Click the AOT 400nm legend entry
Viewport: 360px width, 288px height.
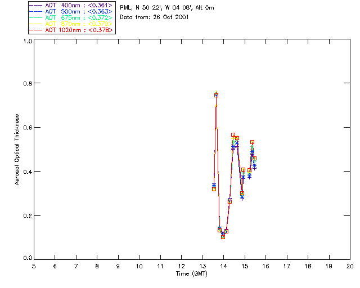pos(71,5)
